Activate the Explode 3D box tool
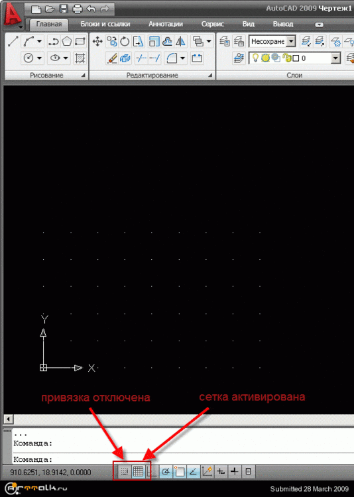Screen dimensions: 354x497 (125, 58)
